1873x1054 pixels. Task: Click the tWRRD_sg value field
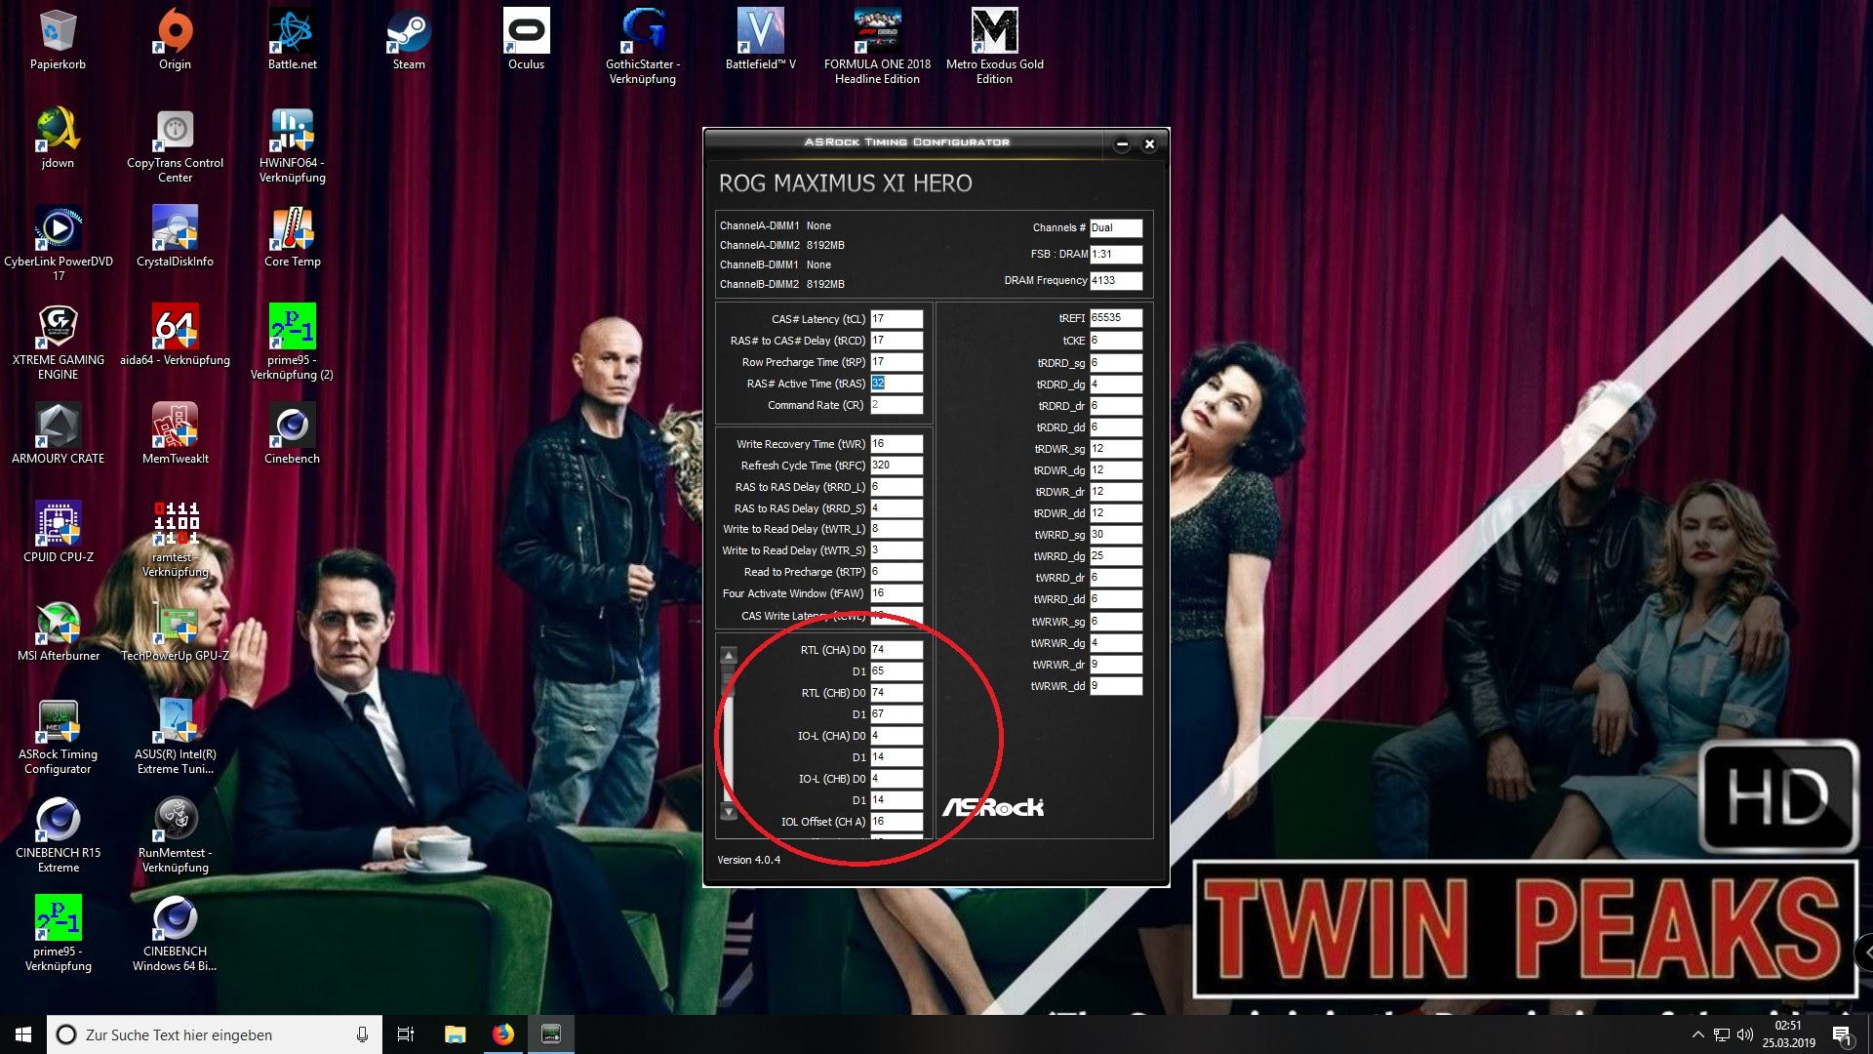point(1115,535)
